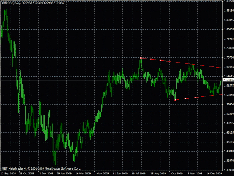234x176 pixels.
Task: Click the 1.40010 price axis label
Action: click(229, 151)
